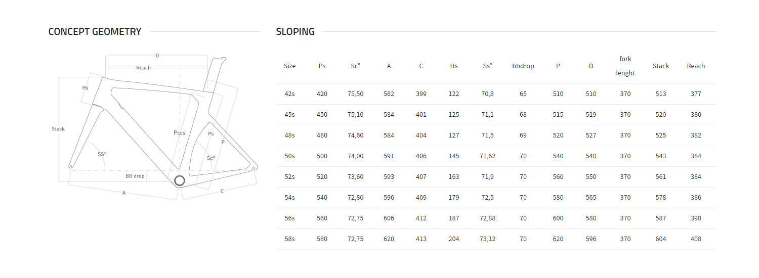Select the 75,50 Sc° value cell
The image size is (759, 278).
click(x=356, y=94)
